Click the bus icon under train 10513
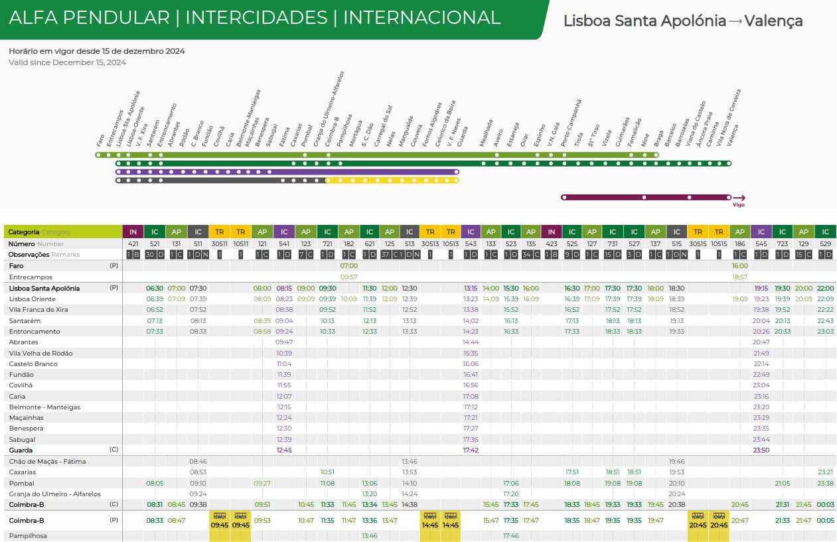This screenshot has height=542, width=837. click(451, 515)
